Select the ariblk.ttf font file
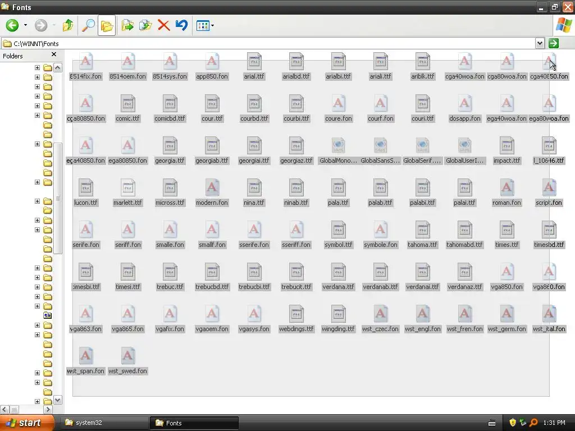 click(422, 67)
